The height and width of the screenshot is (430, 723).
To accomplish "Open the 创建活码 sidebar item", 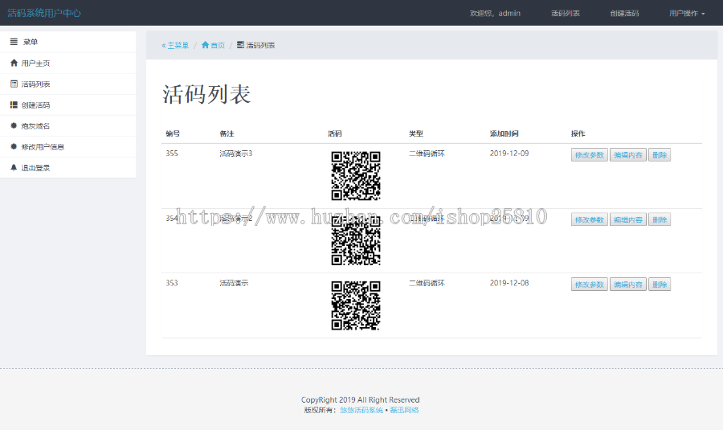I will (x=68, y=104).
